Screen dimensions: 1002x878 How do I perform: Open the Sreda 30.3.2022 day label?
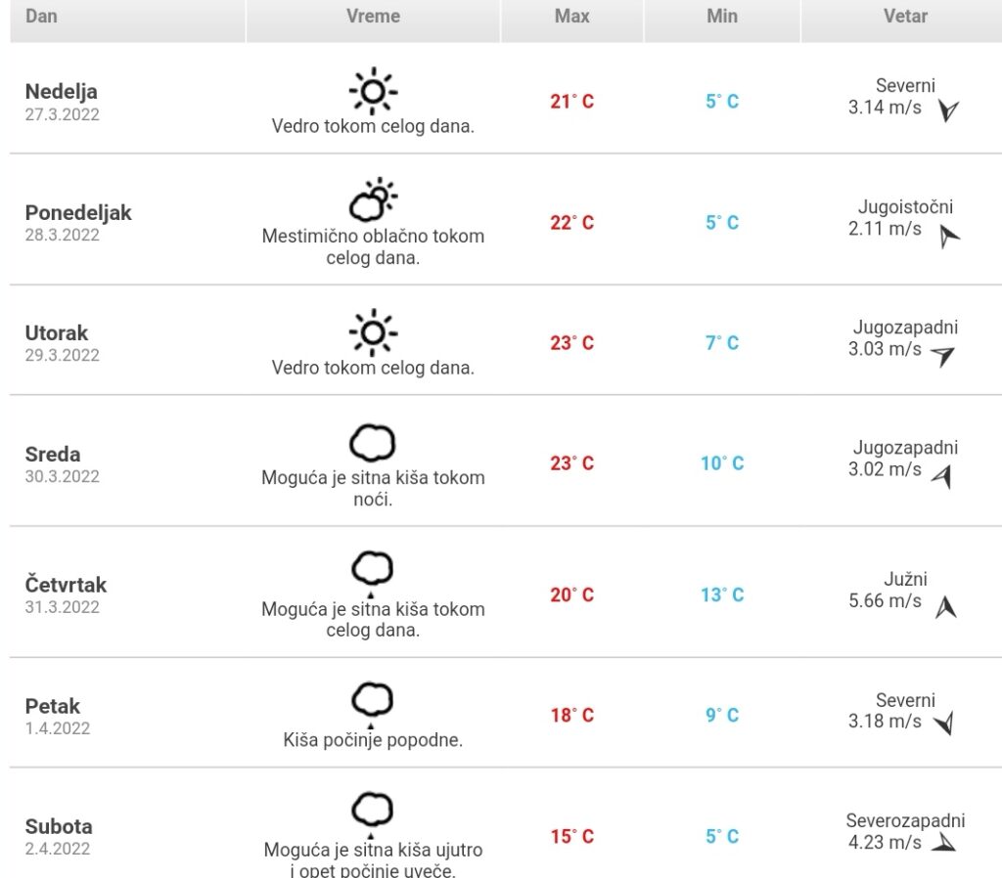coord(62,464)
